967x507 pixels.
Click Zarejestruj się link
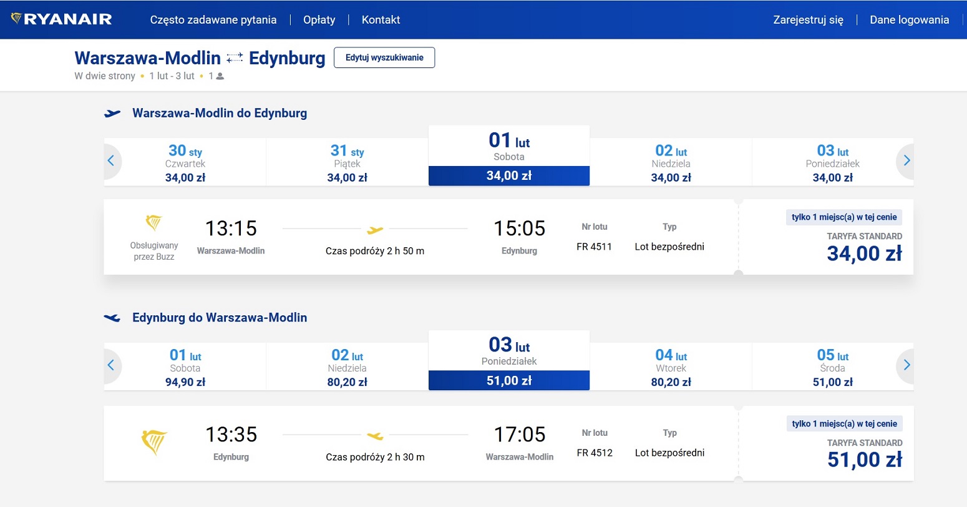tap(808, 20)
